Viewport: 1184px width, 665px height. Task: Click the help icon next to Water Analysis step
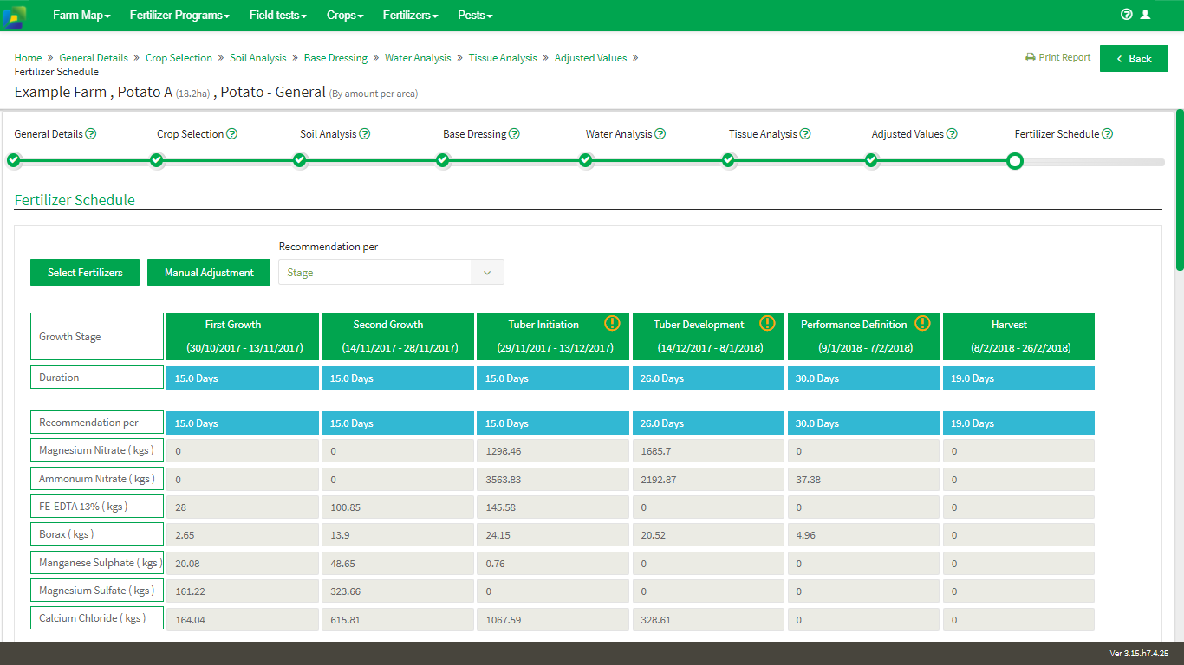660,134
